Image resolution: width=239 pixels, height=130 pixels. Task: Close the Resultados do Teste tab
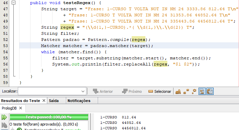[44, 100]
